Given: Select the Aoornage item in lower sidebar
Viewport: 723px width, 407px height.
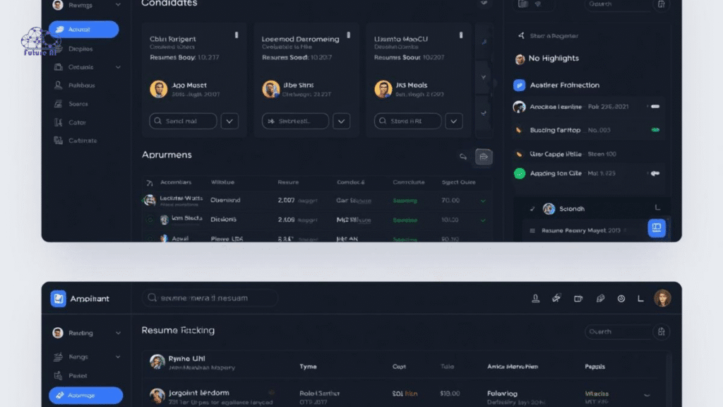Looking at the screenshot, I should pyautogui.click(x=85, y=395).
